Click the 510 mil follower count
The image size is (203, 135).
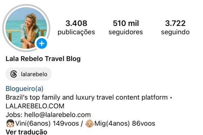click(x=126, y=23)
